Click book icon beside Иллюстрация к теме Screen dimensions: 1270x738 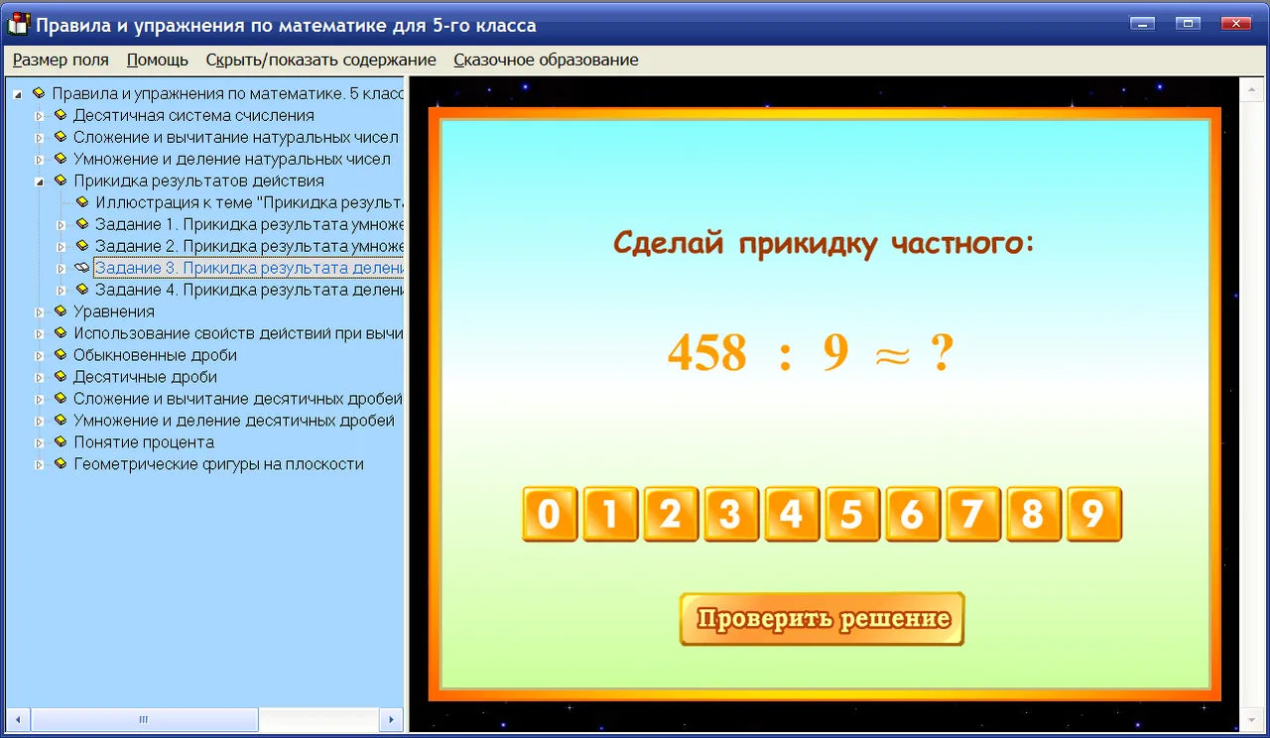tap(82, 202)
